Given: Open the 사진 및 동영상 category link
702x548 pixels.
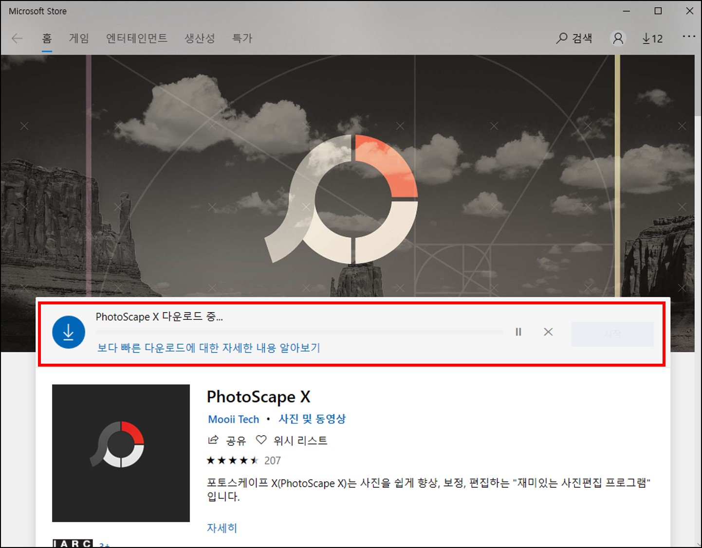Looking at the screenshot, I should [312, 419].
